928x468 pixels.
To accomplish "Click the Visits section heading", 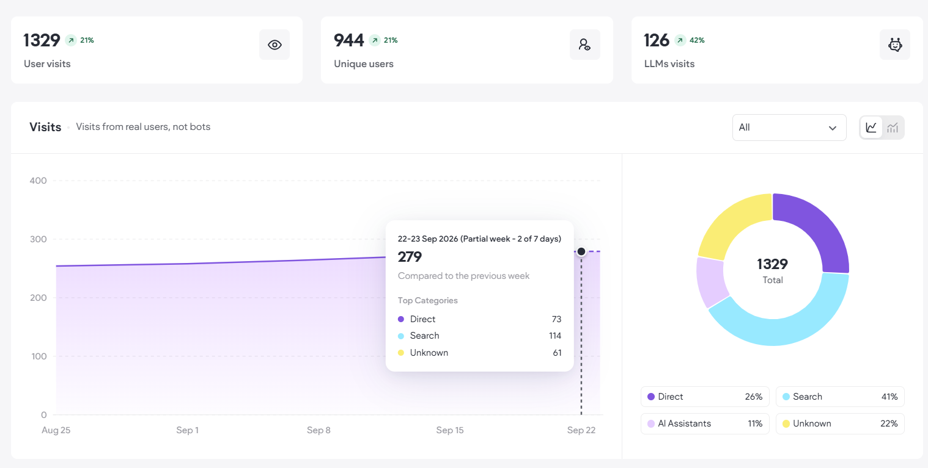I will (x=45, y=127).
